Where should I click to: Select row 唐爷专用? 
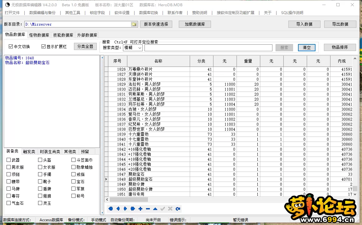[228, 194]
